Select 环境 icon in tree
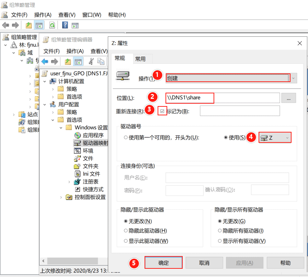Screen dimensions: 308x277 click(x=77, y=151)
